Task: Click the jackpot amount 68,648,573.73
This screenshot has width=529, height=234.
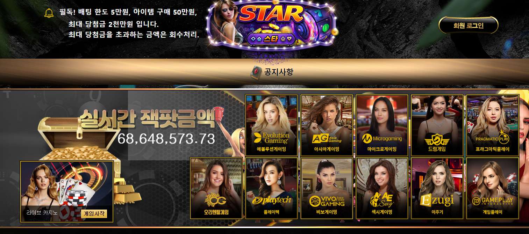Action: point(166,139)
